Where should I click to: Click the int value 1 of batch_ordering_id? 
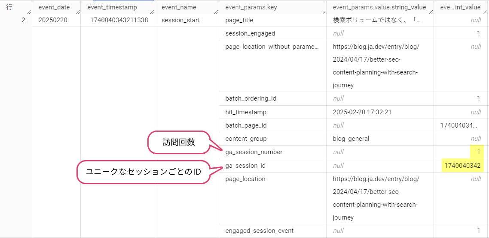[478, 98]
